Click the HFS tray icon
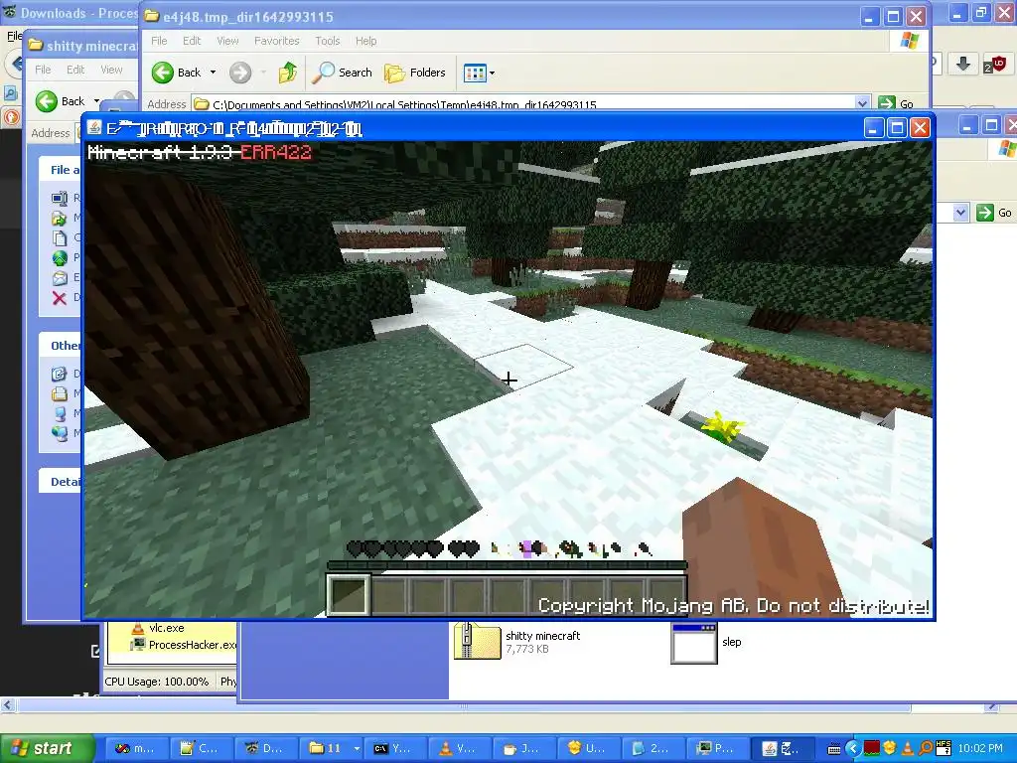The width and height of the screenshot is (1017, 763). click(944, 748)
